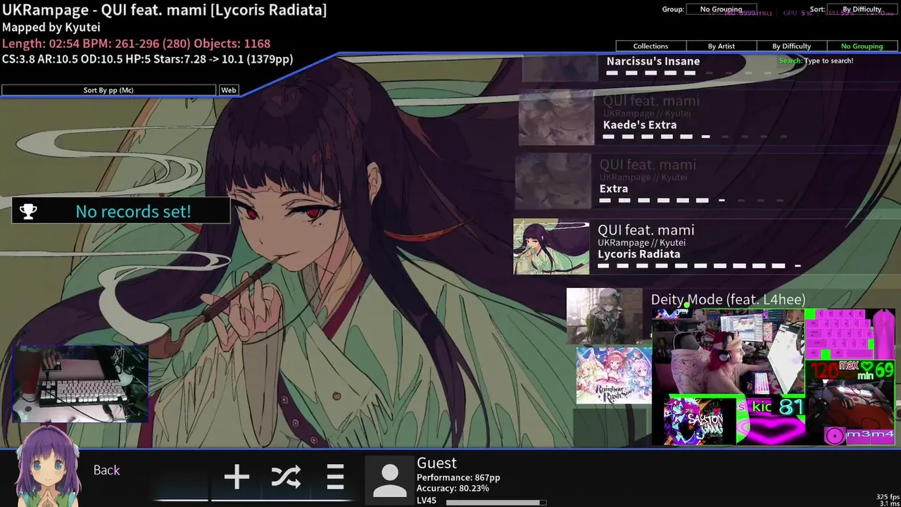Open the beatmap options hamburger icon

[335, 477]
